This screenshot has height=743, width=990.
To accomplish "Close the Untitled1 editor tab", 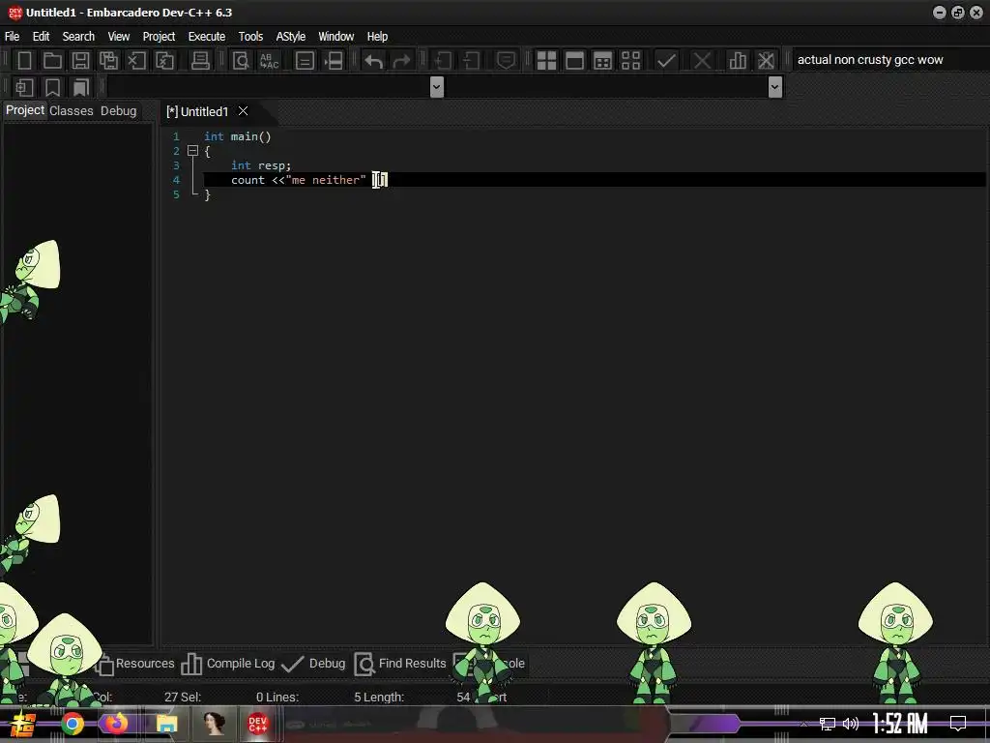I will [x=243, y=111].
